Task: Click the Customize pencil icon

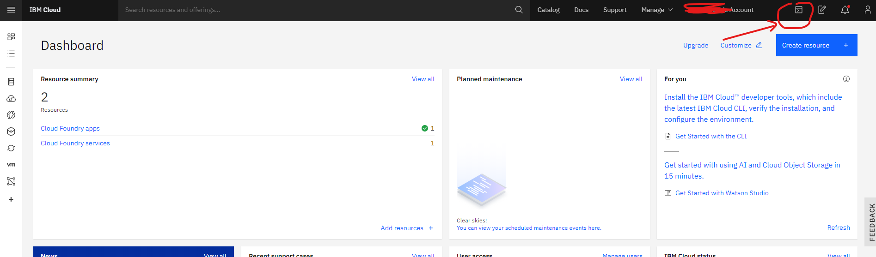Action: [759, 45]
